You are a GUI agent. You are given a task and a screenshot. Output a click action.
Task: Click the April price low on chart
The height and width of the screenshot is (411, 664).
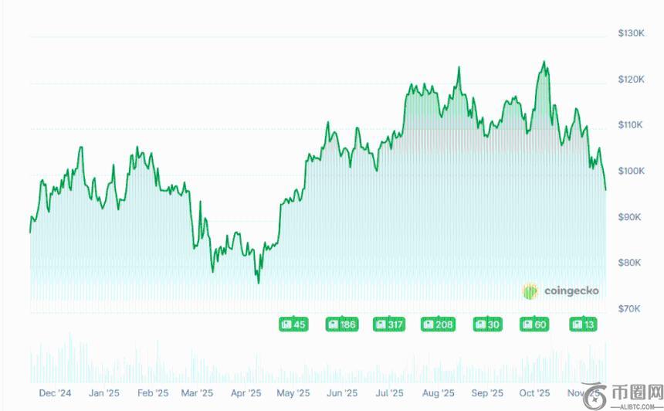pyautogui.click(x=259, y=282)
